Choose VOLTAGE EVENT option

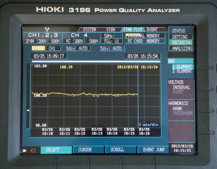pyautogui.click(x=178, y=92)
